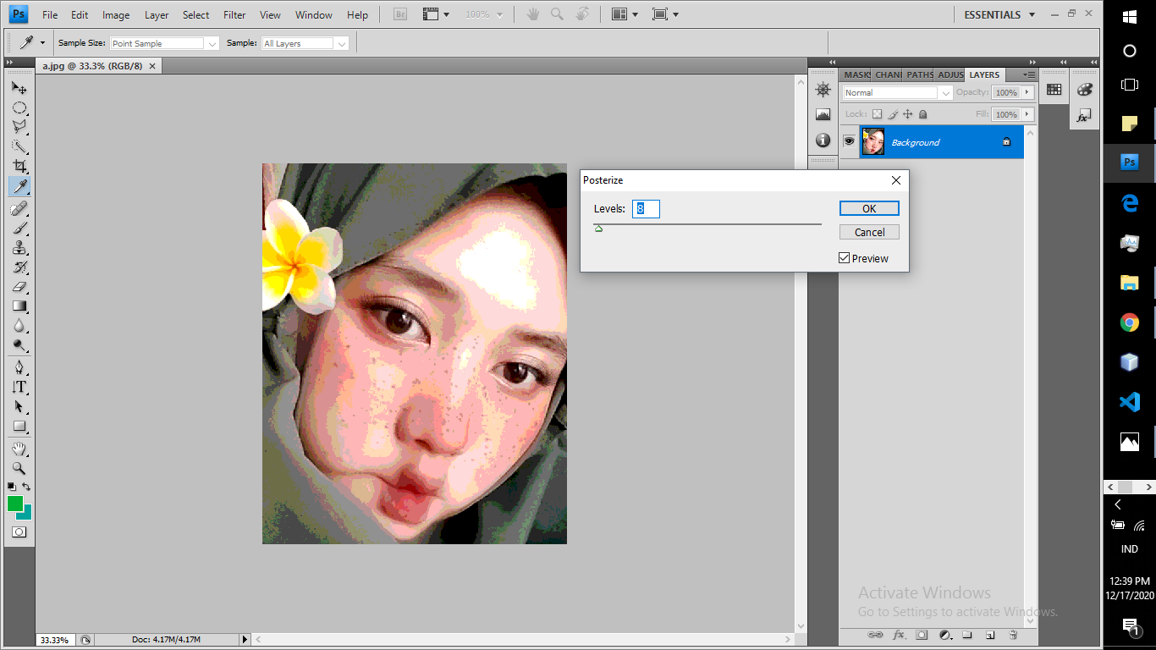1156x650 pixels.
Task: Switch to the Paths tab
Action: click(920, 74)
